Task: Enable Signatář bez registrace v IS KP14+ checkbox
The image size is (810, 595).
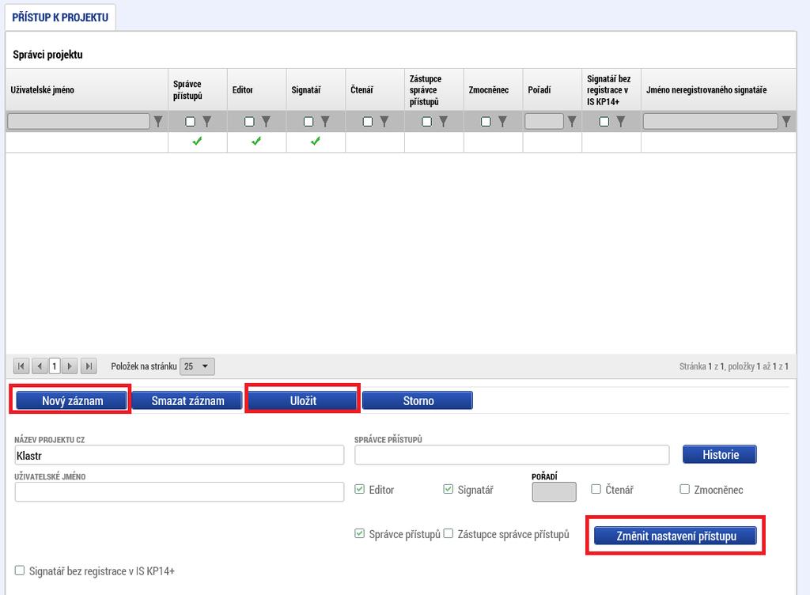Action: (20, 570)
